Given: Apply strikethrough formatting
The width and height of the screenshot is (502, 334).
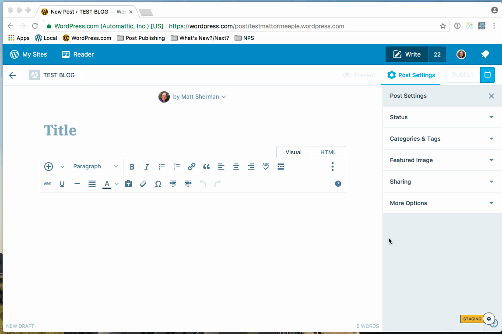Looking at the screenshot, I should click(47, 184).
